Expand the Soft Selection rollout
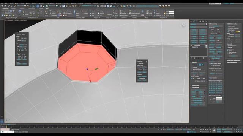243x136 pixels. pos(195,85)
